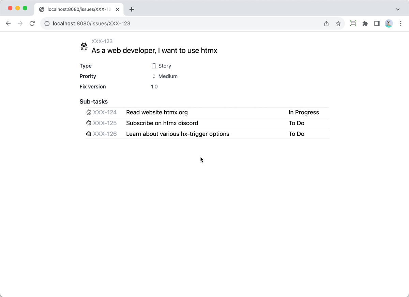Open the user profile avatar

[x=389, y=23]
